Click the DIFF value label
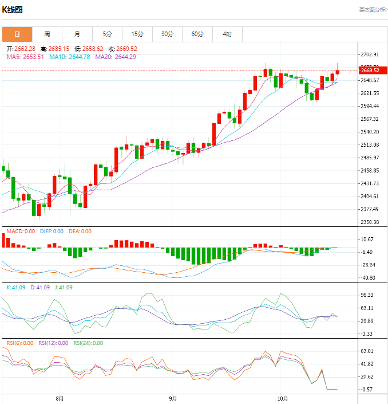Image resolution: width=388 pixels, height=404 pixels. pos(52,232)
